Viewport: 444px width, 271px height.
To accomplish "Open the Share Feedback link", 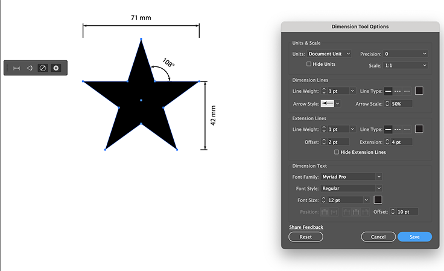I will tap(306, 227).
